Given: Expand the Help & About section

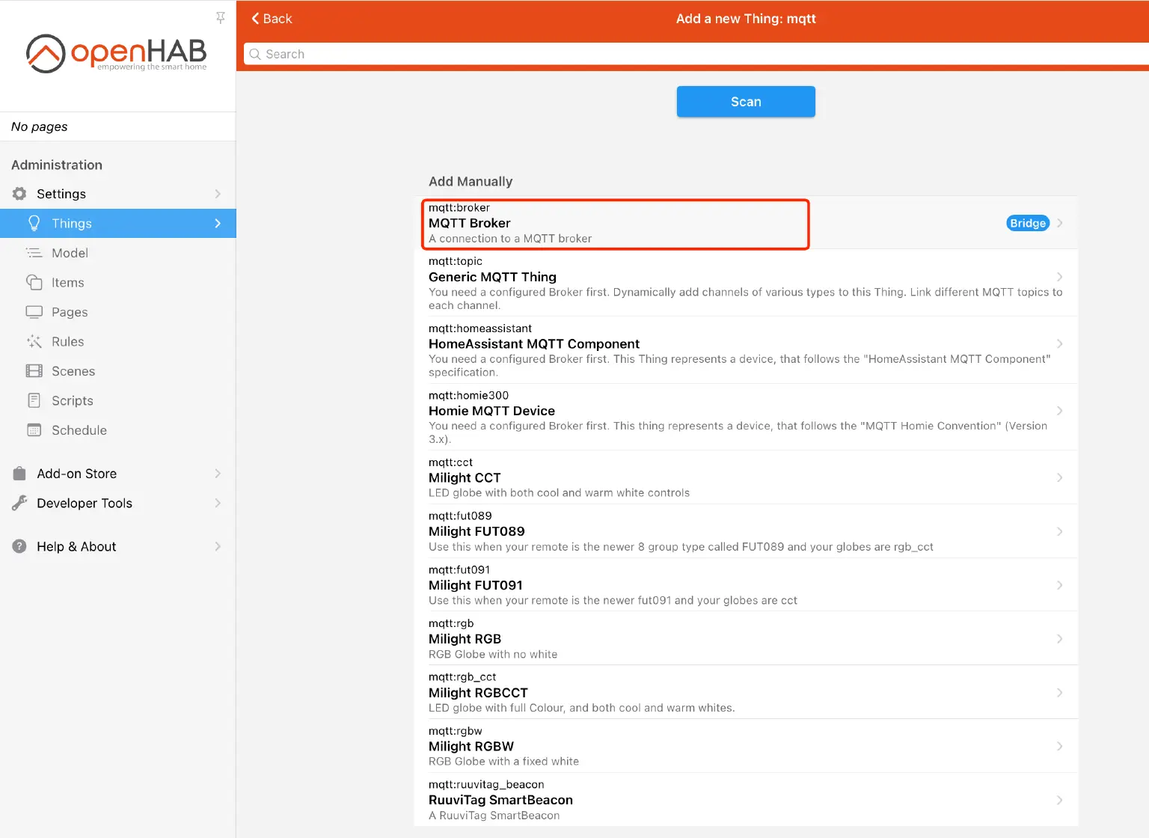Looking at the screenshot, I should point(218,546).
